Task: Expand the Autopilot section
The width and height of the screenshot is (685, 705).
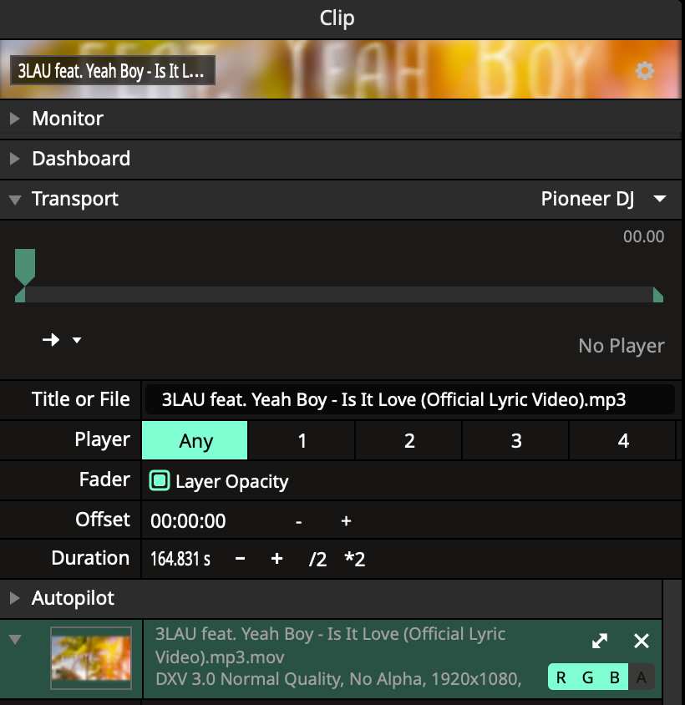Action: tap(73, 598)
